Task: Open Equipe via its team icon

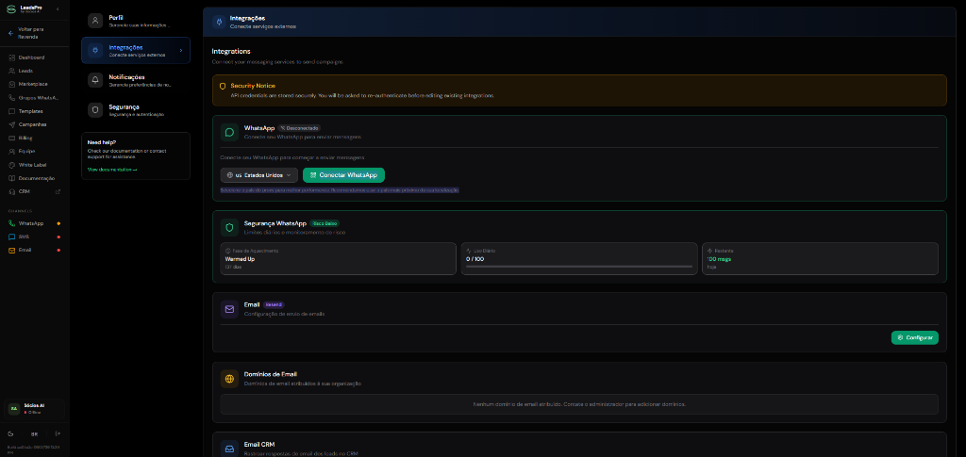Action: (11, 151)
